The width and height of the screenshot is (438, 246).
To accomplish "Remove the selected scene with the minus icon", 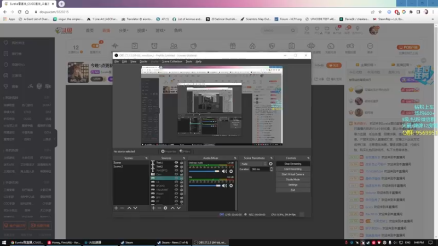I will [122, 208].
